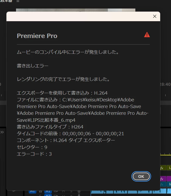Click the yellow work area bar
Viewport: 171px width, 196px height.
pyautogui.click(x=166, y=155)
